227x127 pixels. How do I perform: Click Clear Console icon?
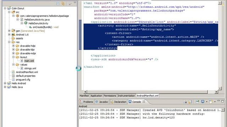pos(185,102)
